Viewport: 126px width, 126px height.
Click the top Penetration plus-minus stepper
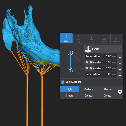point(120,56)
